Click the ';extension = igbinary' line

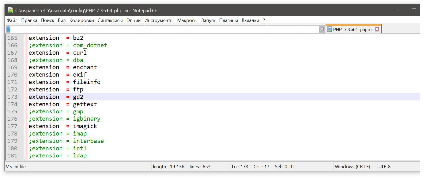click(x=64, y=119)
